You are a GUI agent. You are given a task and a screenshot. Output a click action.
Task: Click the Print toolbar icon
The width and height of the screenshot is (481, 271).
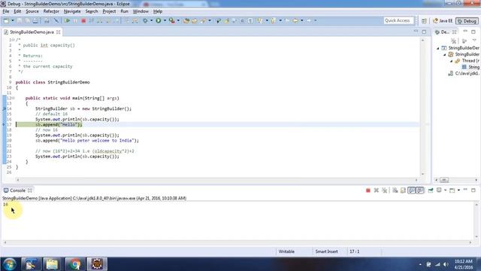point(35,20)
